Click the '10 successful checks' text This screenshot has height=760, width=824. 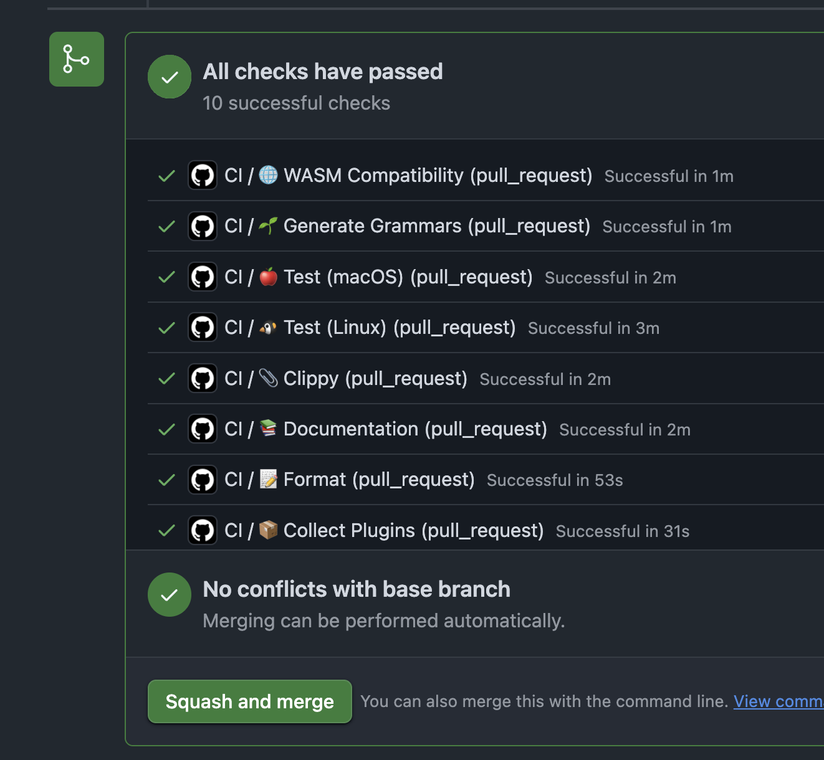(x=296, y=103)
